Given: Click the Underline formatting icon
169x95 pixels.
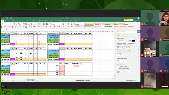Looking at the screenshot, I should coord(5,27).
